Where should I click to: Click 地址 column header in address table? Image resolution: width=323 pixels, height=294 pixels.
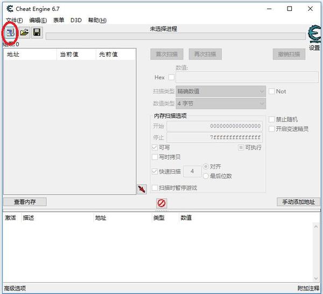[123, 217]
